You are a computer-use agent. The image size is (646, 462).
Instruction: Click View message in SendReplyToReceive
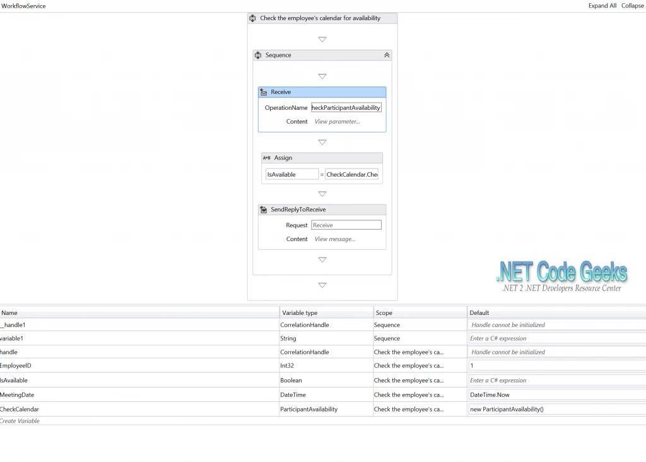tap(335, 239)
